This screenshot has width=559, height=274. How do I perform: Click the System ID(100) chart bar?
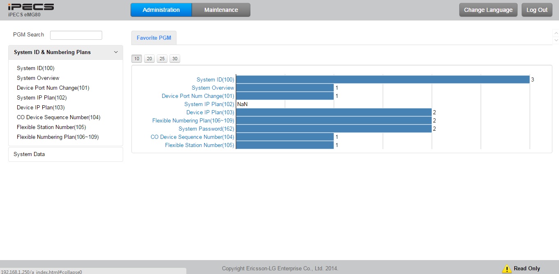click(x=382, y=79)
